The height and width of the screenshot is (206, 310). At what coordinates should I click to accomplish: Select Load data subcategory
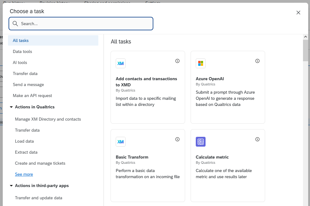coord(24,141)
